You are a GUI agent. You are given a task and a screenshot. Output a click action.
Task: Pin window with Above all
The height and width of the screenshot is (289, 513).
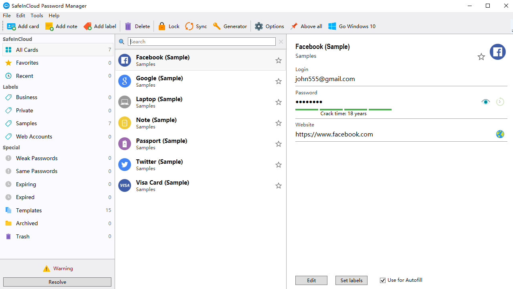point(294,26)
